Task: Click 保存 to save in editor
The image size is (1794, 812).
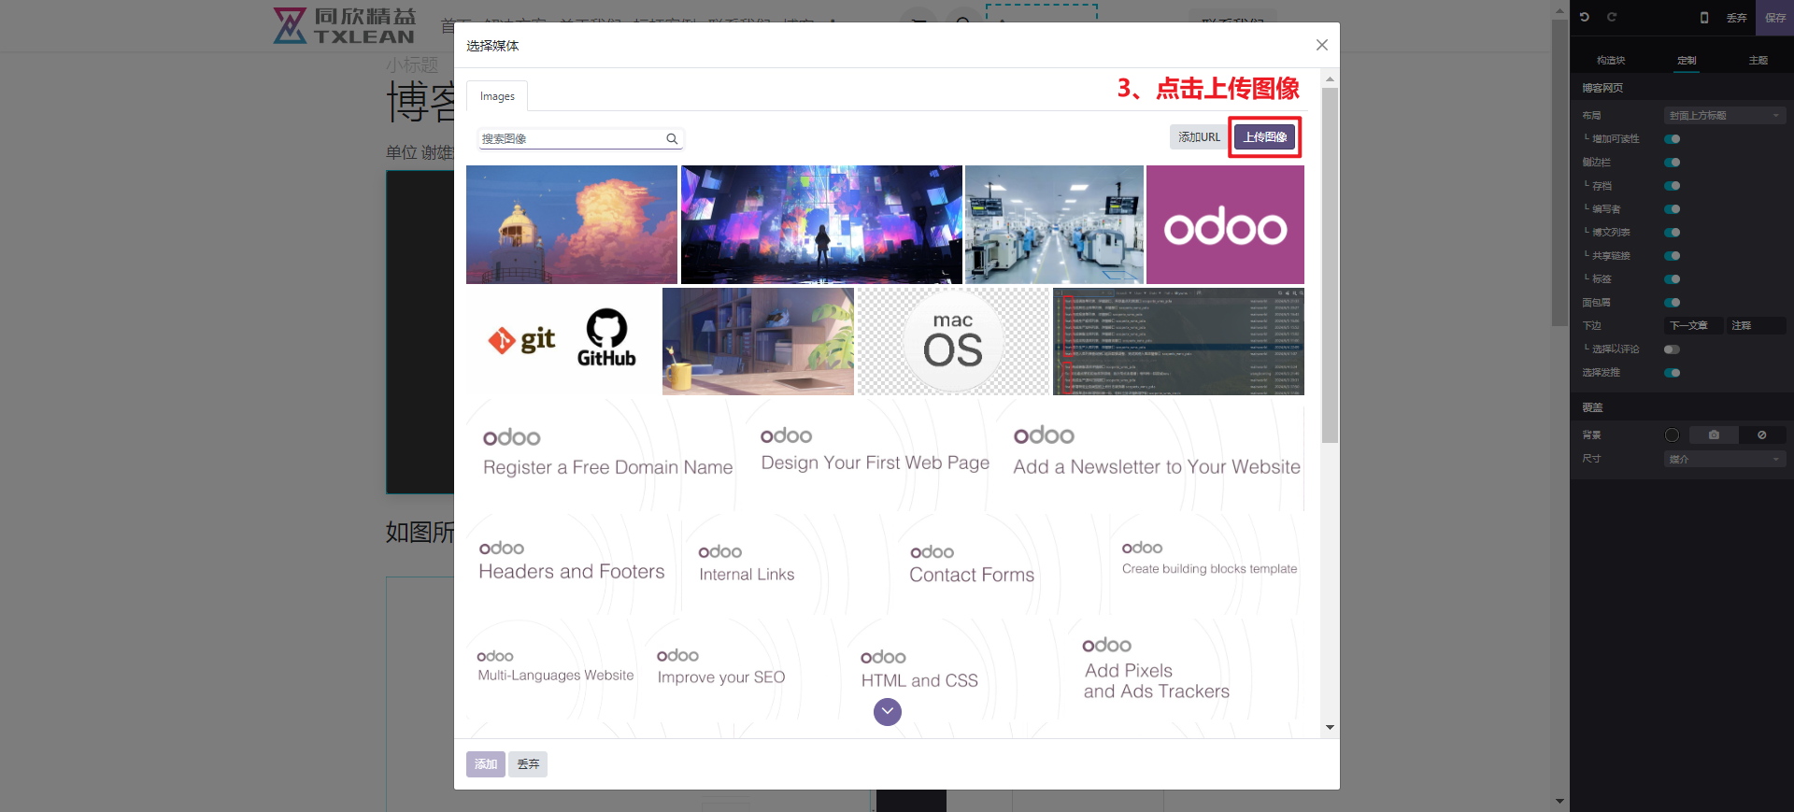Action: point(1775,18)
